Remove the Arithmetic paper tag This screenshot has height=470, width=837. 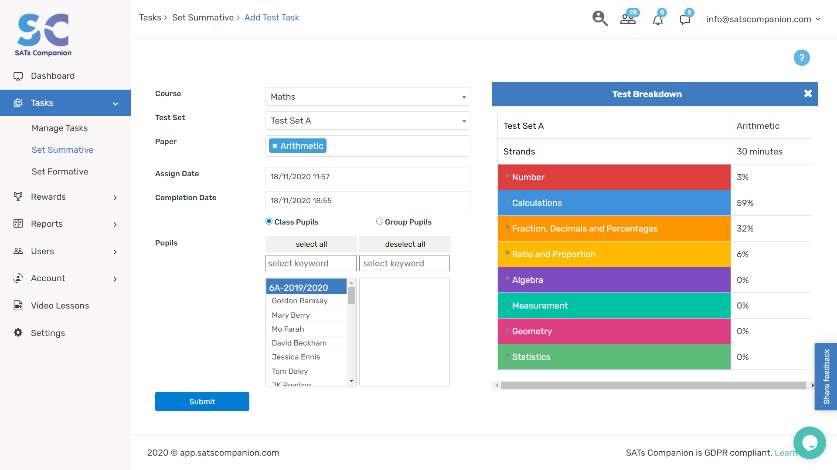[x=275, y=146]
